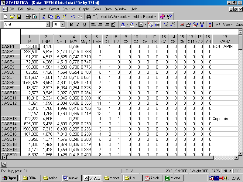The height and width of the screenshot is (182, 243).
Task: Activate the What's This help pointer
Action: 169,17
